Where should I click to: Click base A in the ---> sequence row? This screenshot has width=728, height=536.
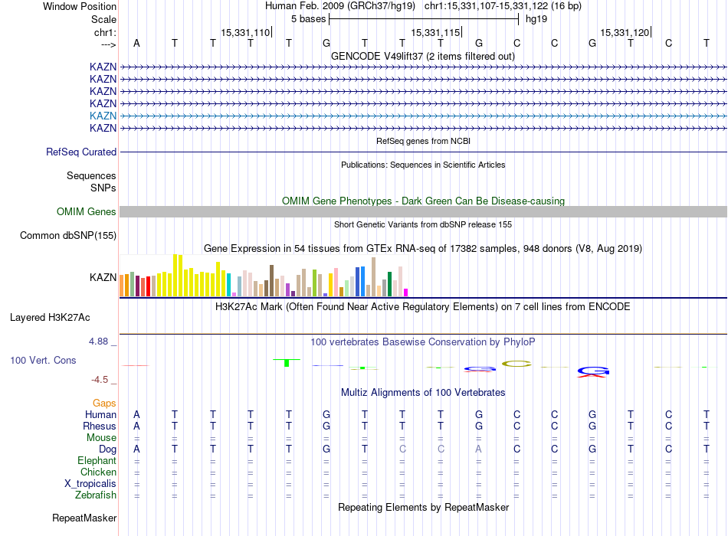pyautogui.click(x=136, y=43)
